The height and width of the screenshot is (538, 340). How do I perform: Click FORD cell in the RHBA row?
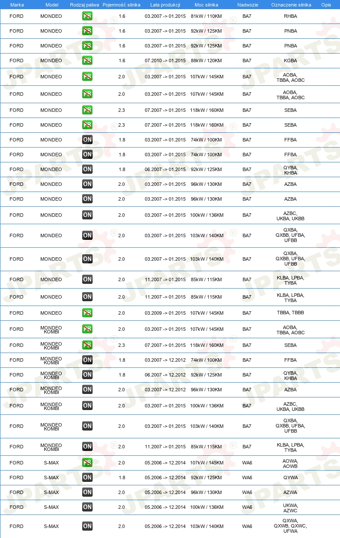[17, 16]
